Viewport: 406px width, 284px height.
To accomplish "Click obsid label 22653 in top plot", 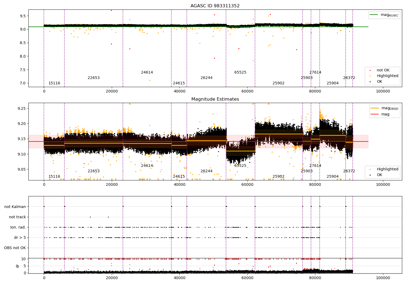I will point(94,78).
